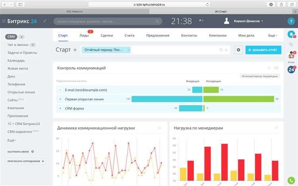Open the Bitrix24 round 24 icon
The width and height of the screenshot is (298, 186).
coord(291,70)
